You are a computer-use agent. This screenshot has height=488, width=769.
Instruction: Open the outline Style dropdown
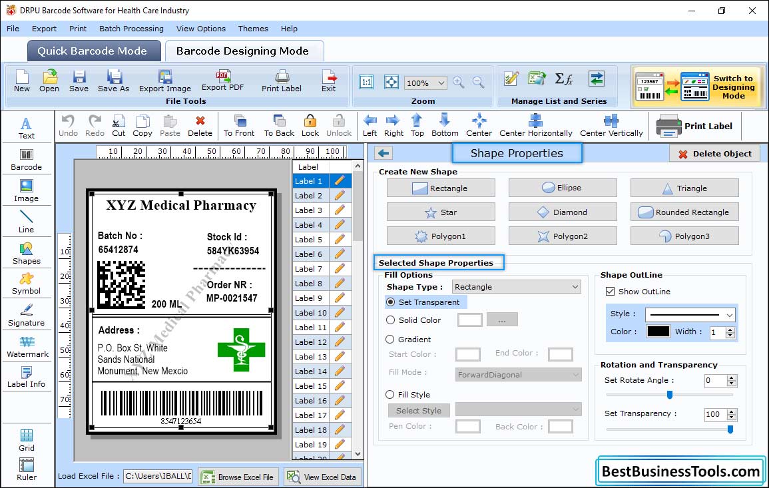(x=690, y=314)
